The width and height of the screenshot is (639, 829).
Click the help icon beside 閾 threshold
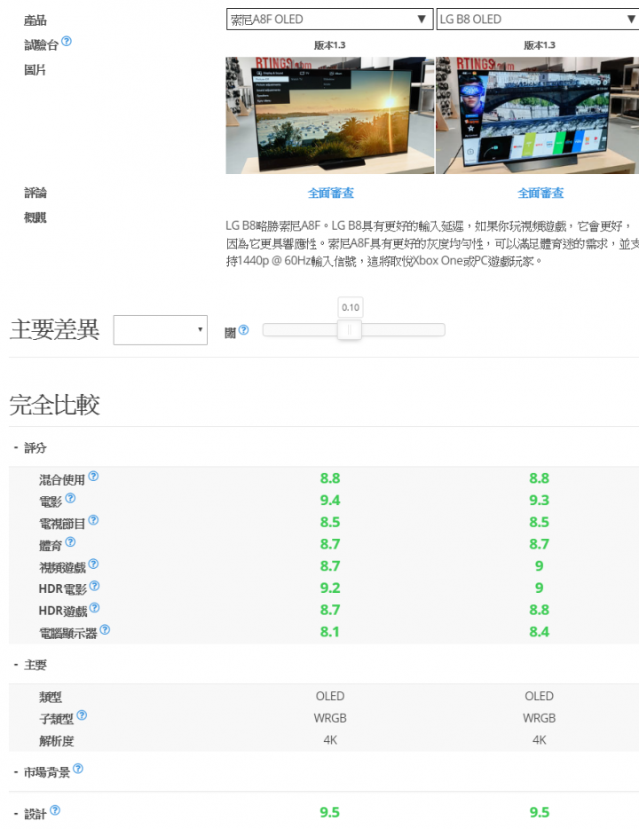click(244, 330)
